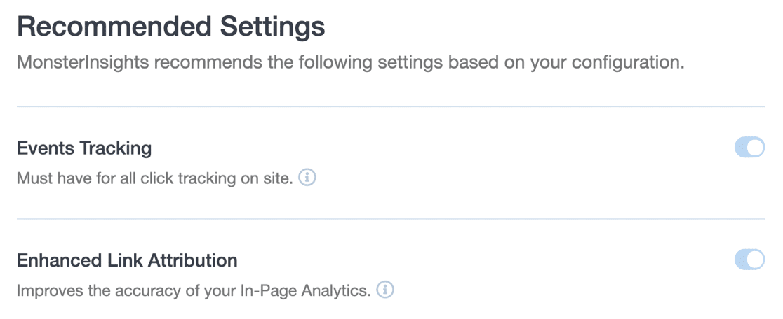This screenshot has height=319, width=783.
Task: Open info tooltip icon for Events Tracking
Action: (307, 177)
